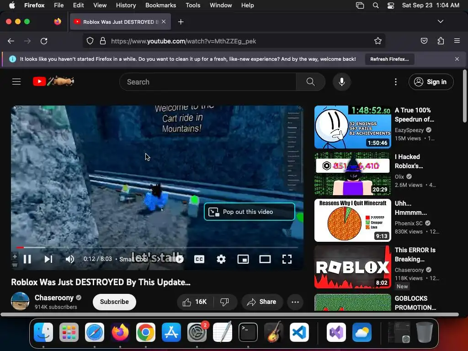Close the Roblox Was Just DESTROYED tab
468x351 pixels.
164,21
